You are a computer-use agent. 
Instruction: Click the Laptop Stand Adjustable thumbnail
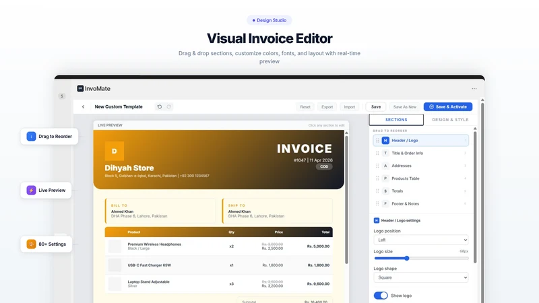pyautogui.click(x=115, y=283)
